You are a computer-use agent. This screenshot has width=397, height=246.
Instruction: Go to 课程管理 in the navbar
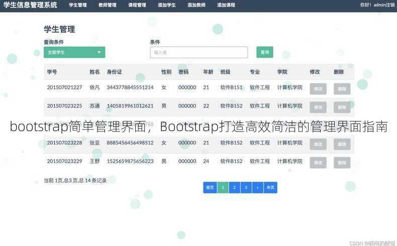(137, 5)
